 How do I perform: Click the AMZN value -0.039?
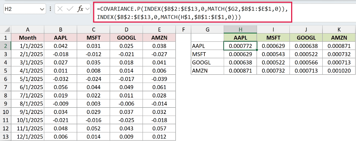[x=159, y=79]
